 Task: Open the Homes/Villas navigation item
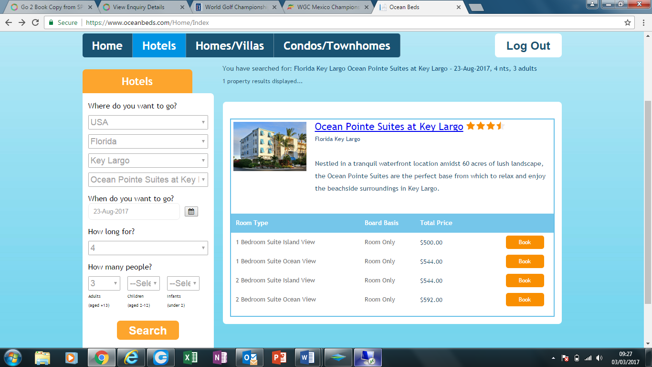click(230, 45)
